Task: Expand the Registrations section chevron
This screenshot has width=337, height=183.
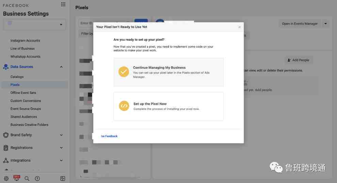Action: click(x=61, y=148)
